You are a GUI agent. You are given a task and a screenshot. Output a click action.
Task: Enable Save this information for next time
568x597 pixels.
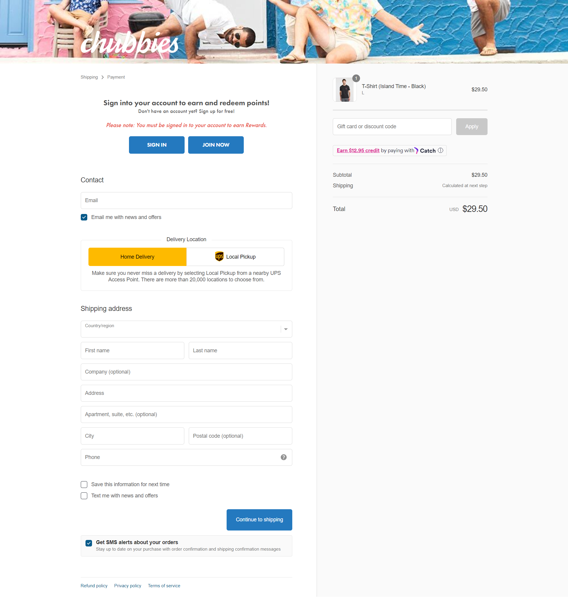[x=84, y=484]
